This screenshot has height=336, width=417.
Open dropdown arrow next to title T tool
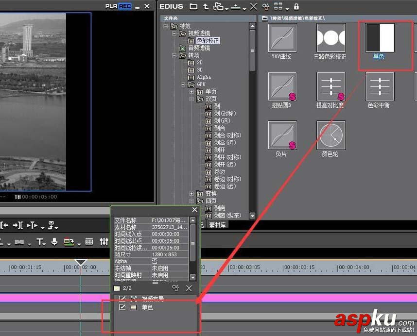coord(44,244)
